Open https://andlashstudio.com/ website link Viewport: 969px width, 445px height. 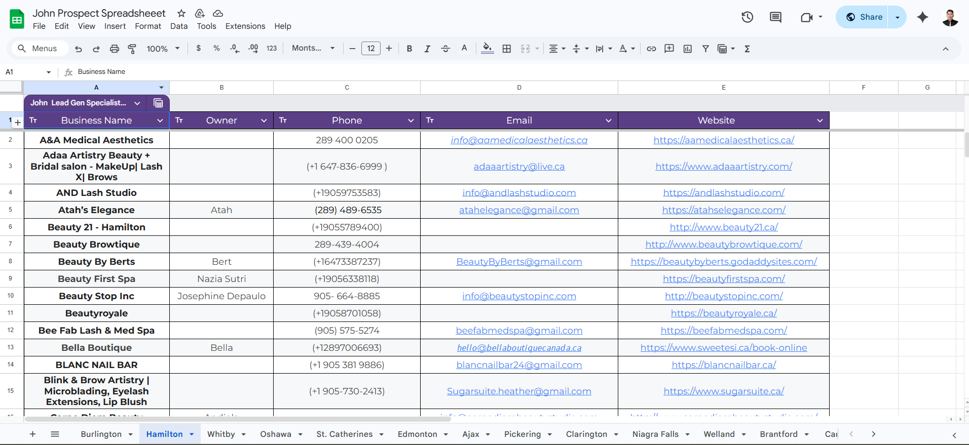coord(724,193)
